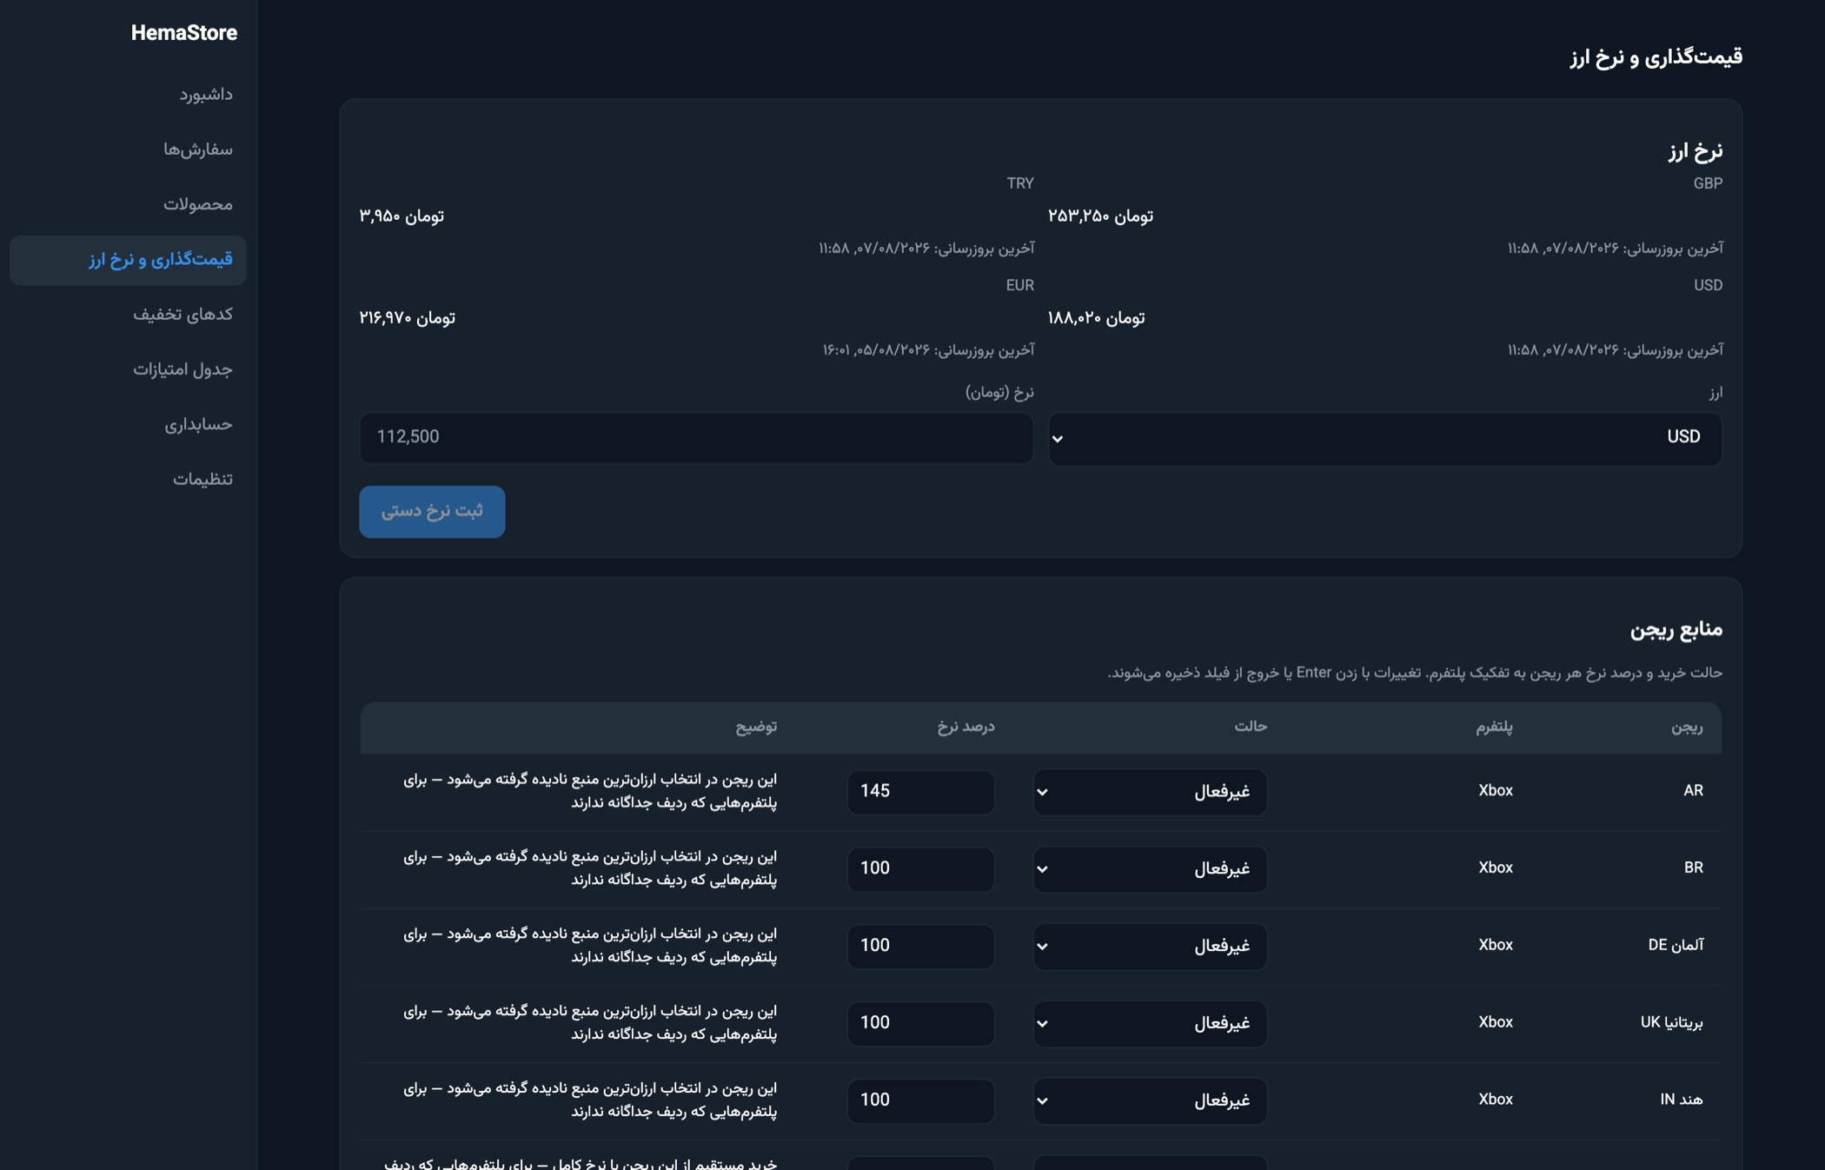This screenshot has height=1170, width=1825.
Task: Click the بریتانیا UK rate percent field
Action: (920, 1023)
